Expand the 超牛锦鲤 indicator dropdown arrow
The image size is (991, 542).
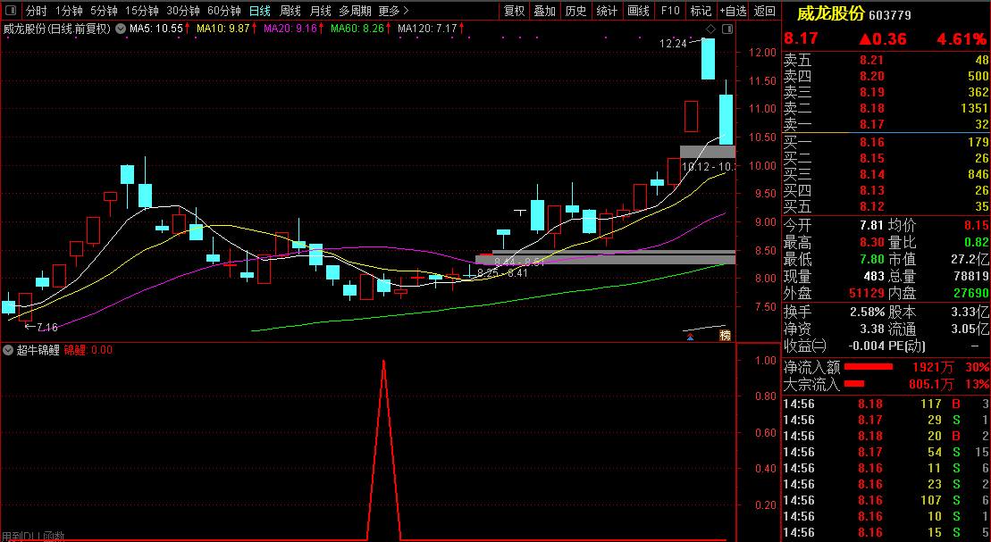[x=8, y=350]
